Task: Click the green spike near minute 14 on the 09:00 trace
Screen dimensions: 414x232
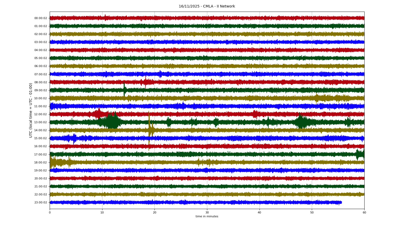Action: (x=124, y=90)
